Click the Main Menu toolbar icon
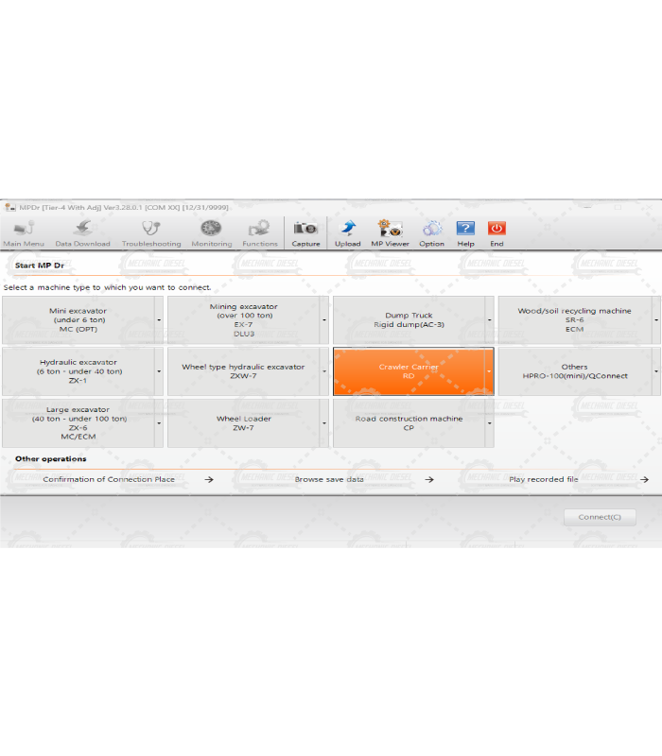 (24, 231)
